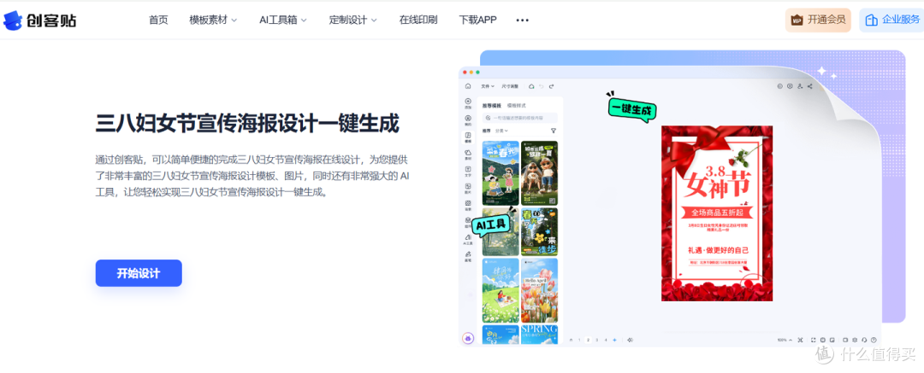Click the redo arrow in editor toolbar
The width and height of the screenshot is (924, 373).
pos(551,86)
